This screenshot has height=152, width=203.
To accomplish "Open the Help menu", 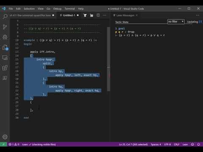I will 81,8.
